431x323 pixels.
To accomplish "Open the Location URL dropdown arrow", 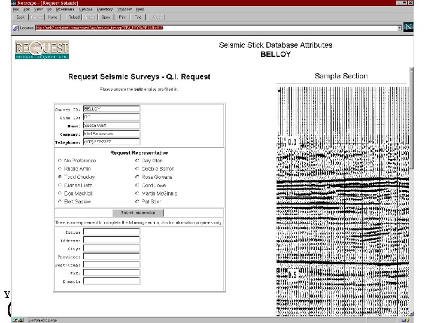I will pos(399,28).
